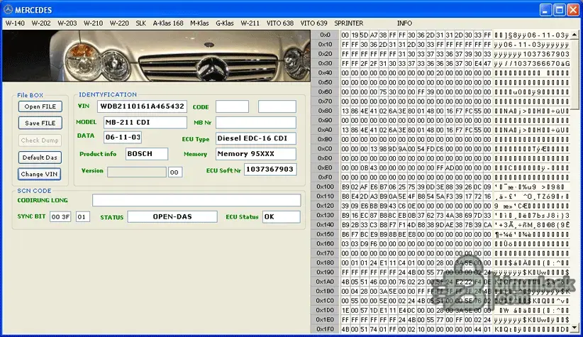The width and height of the screenshot is (583, 337).
Task: Click the Open FILE button
Action: (40, 106)
